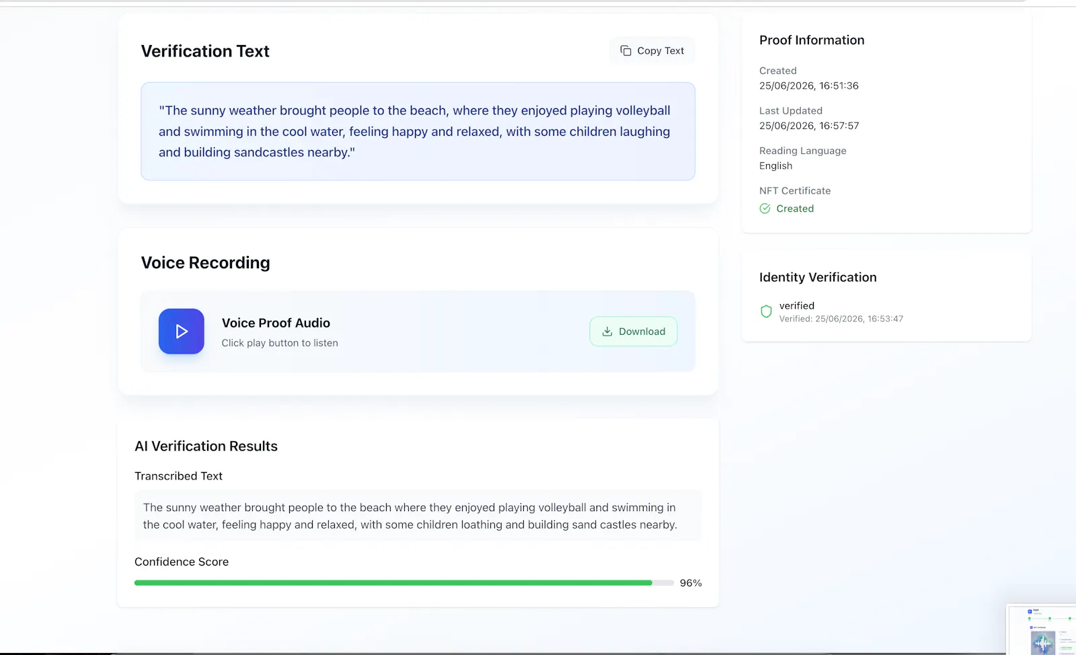
Task: Click the Confidence Score progress bar
Action: (x=404, y=583)
